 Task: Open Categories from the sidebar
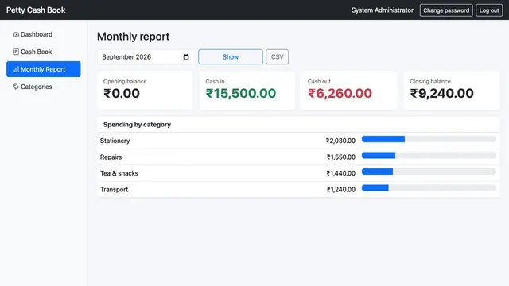pyautogui.click(x=44, y=87)
